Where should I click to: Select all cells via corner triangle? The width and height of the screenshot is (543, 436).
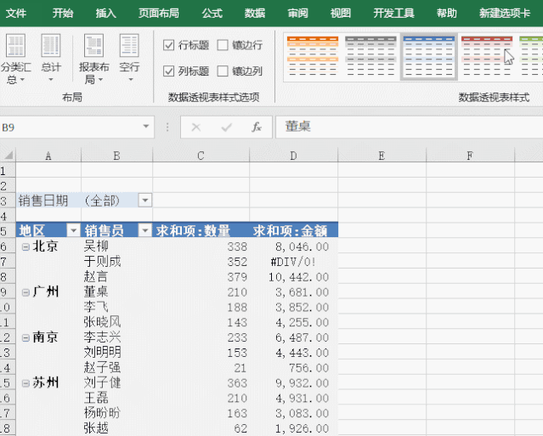click(x=8, y=156)
